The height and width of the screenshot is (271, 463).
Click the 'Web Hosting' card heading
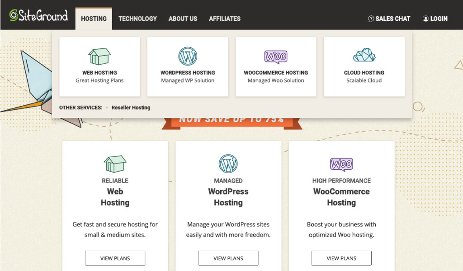coord(115,197)
